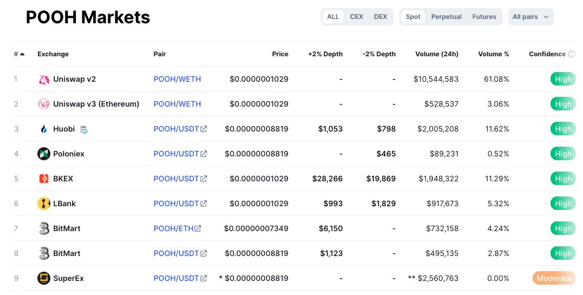This screenshot has height=295, width=583.
Task: Click the Uniswap v2 unicorn logo
Action: [x=44, y=79]
